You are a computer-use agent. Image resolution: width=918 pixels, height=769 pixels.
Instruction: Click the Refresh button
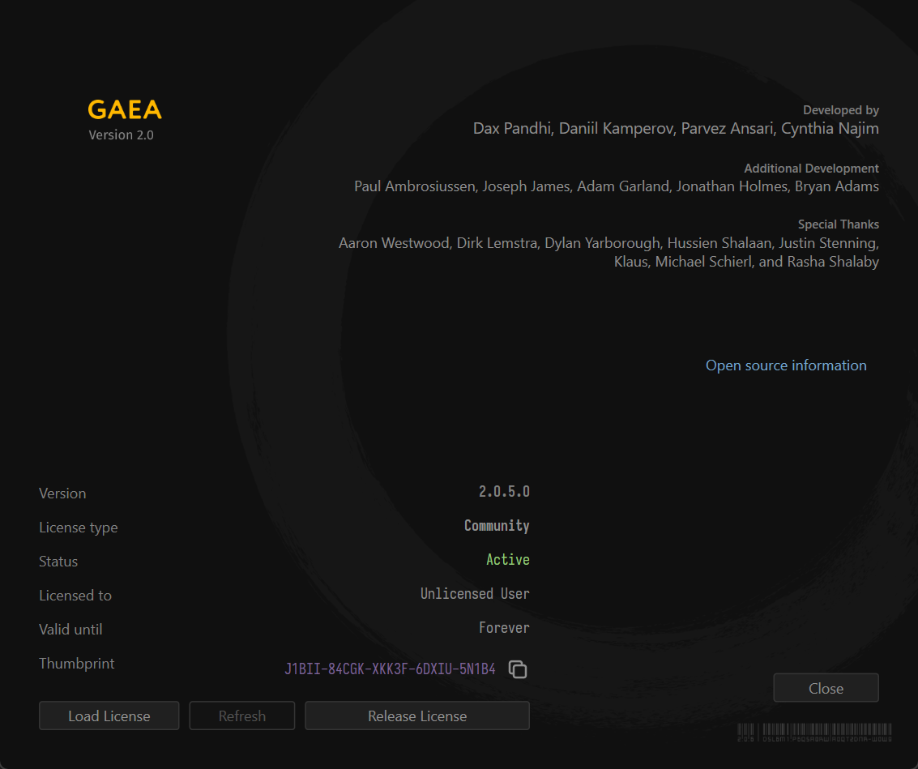(241, 716)
